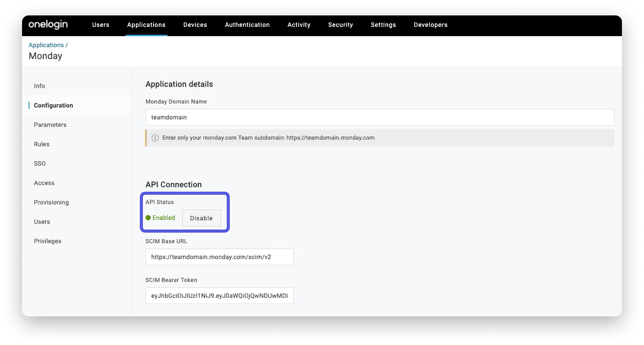
Task: Click the green Enabled status dot
Action: click(148, 218)
